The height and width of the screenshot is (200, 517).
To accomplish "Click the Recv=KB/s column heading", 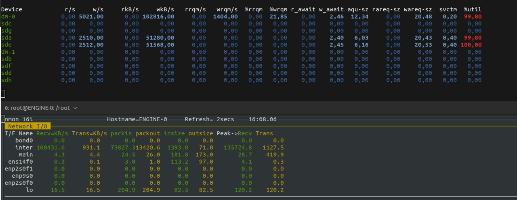I will coord(53,133).
